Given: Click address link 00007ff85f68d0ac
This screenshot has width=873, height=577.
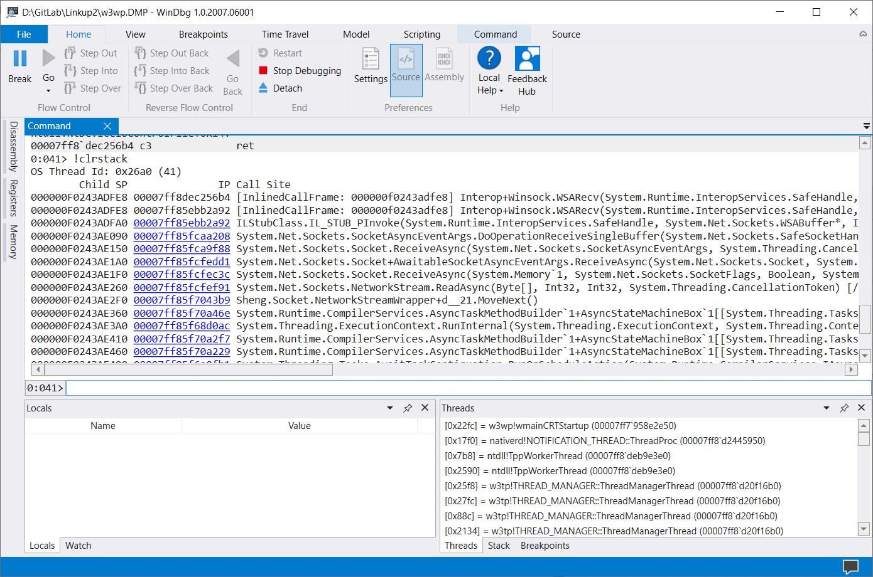Looking at the screenshot, I should pyautogui.click(x=182, y=326).
